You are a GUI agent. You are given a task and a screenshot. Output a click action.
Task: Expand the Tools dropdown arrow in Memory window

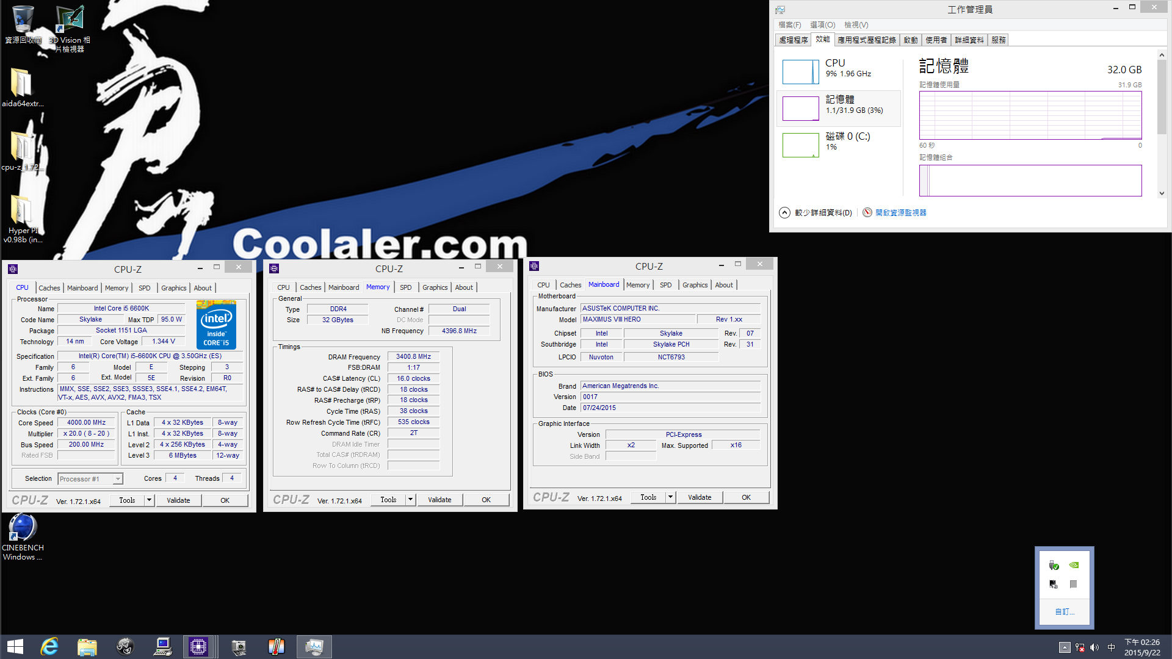pyautogui.click(x=410, y=500)
